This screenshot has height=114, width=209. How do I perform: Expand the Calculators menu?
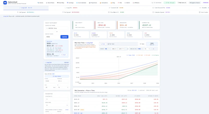[x=104, y=3]
